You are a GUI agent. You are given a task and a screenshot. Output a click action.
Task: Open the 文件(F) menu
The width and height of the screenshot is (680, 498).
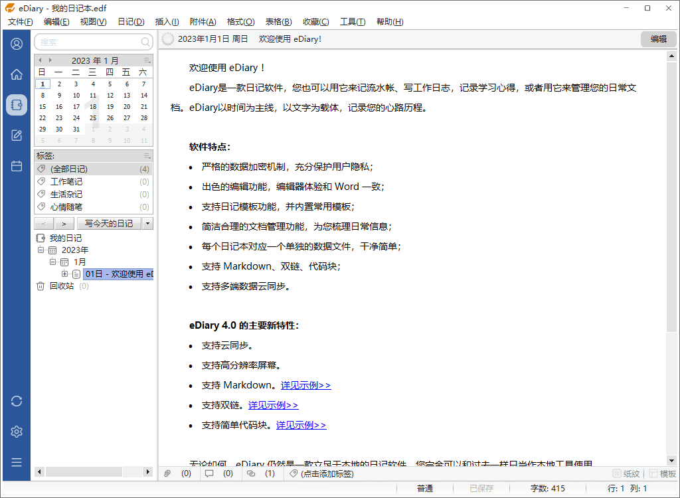(21, 22)
